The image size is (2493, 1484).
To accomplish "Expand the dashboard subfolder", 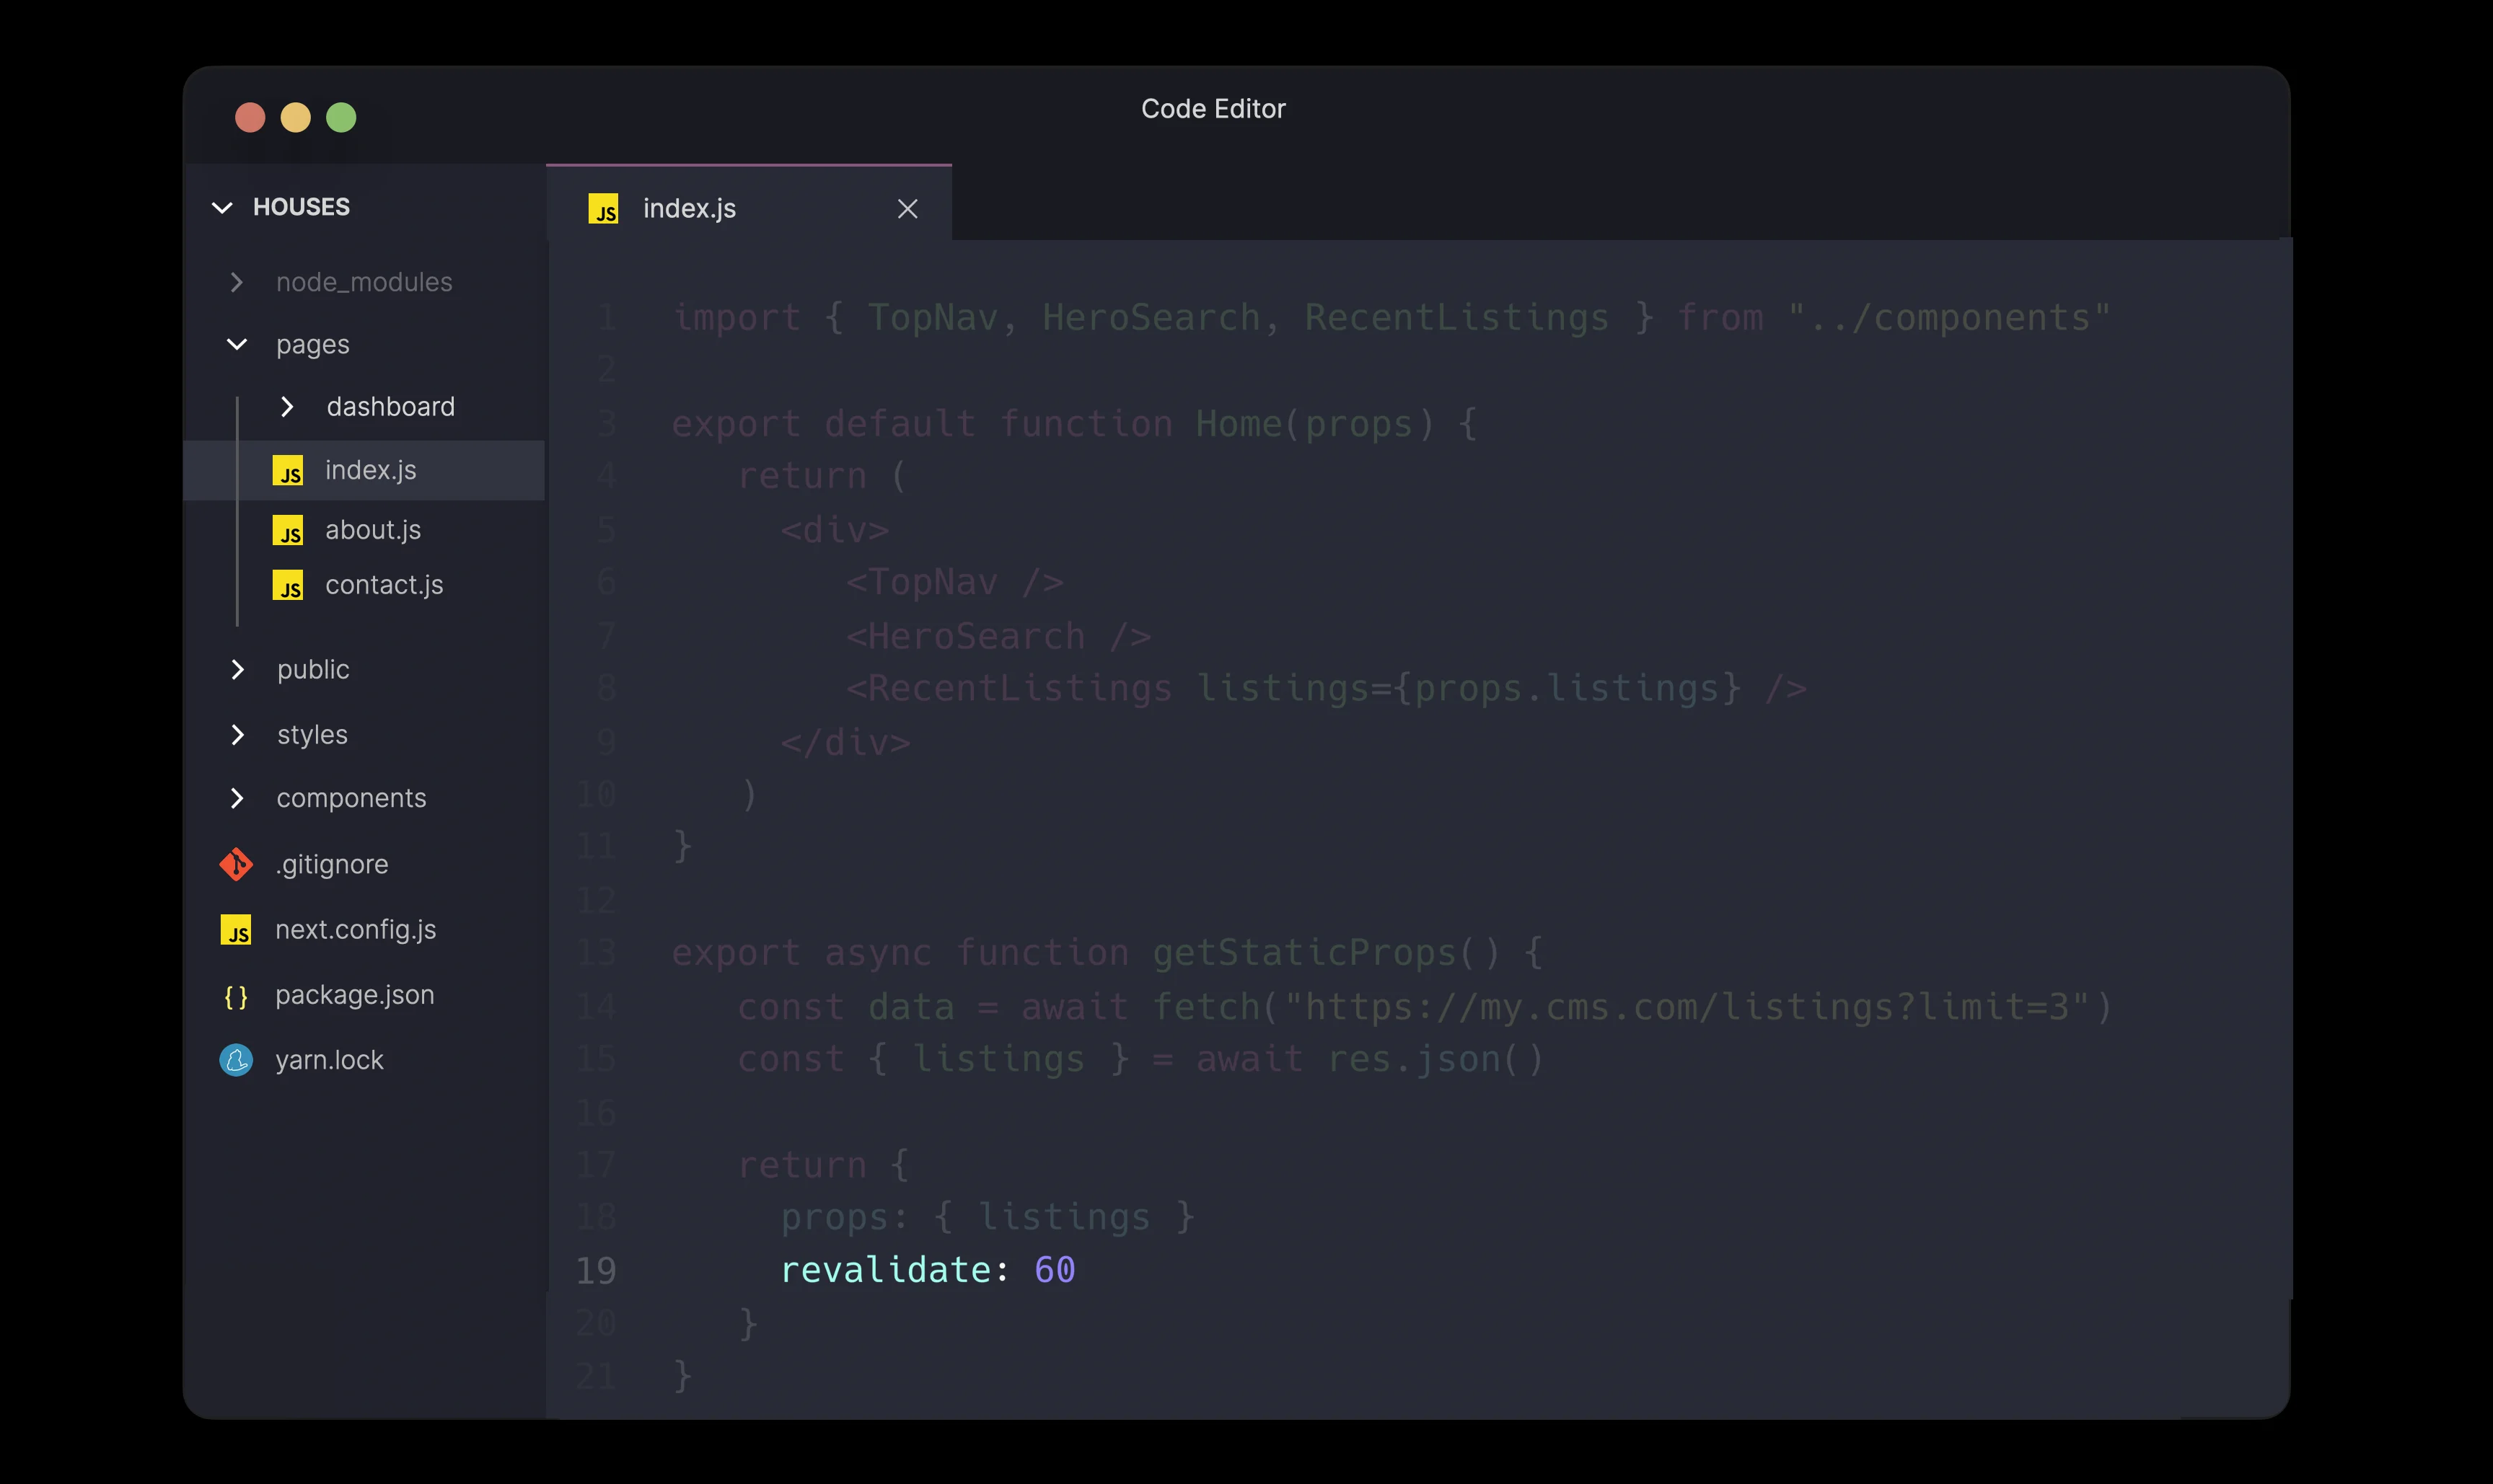I will coord(287,407).
